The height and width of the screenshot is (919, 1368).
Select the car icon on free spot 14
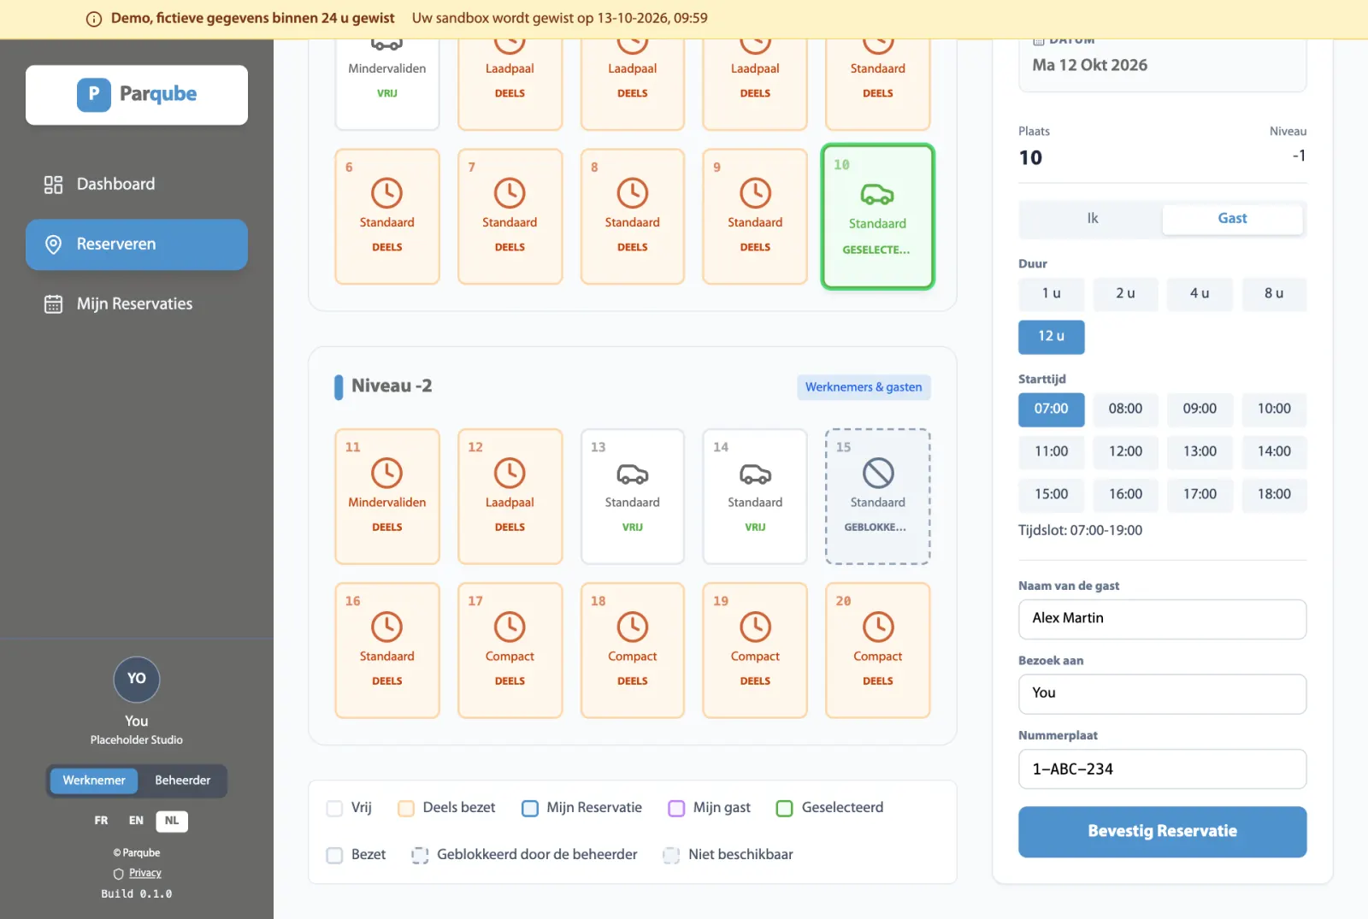[x=755, y=474]
